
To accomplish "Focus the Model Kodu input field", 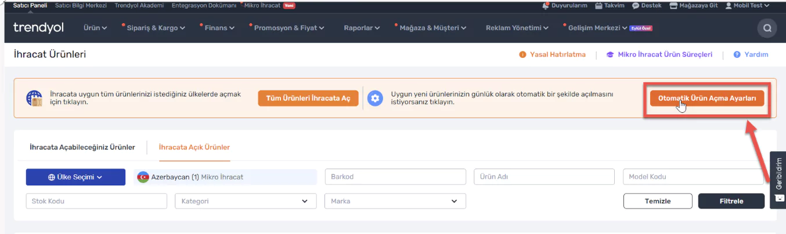I will coord(693,177).
